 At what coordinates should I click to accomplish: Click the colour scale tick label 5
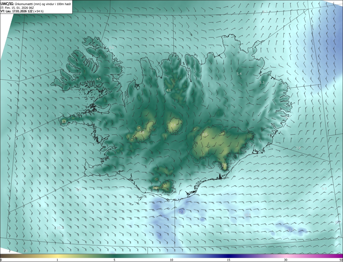(114, 260)
